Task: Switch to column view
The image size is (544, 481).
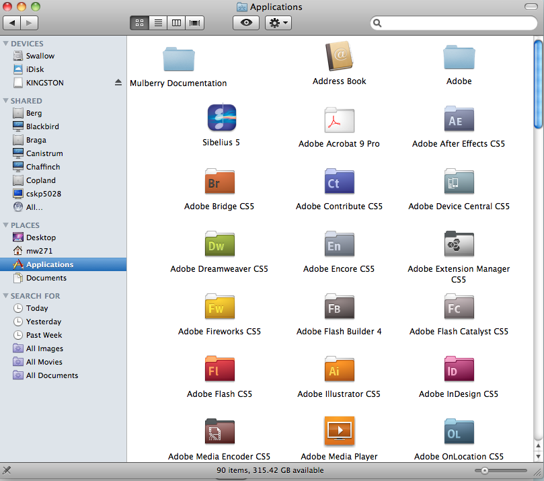Action: [176, 23]
